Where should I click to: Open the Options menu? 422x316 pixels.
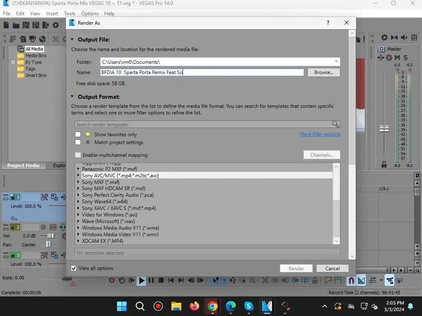click(90, 14)
